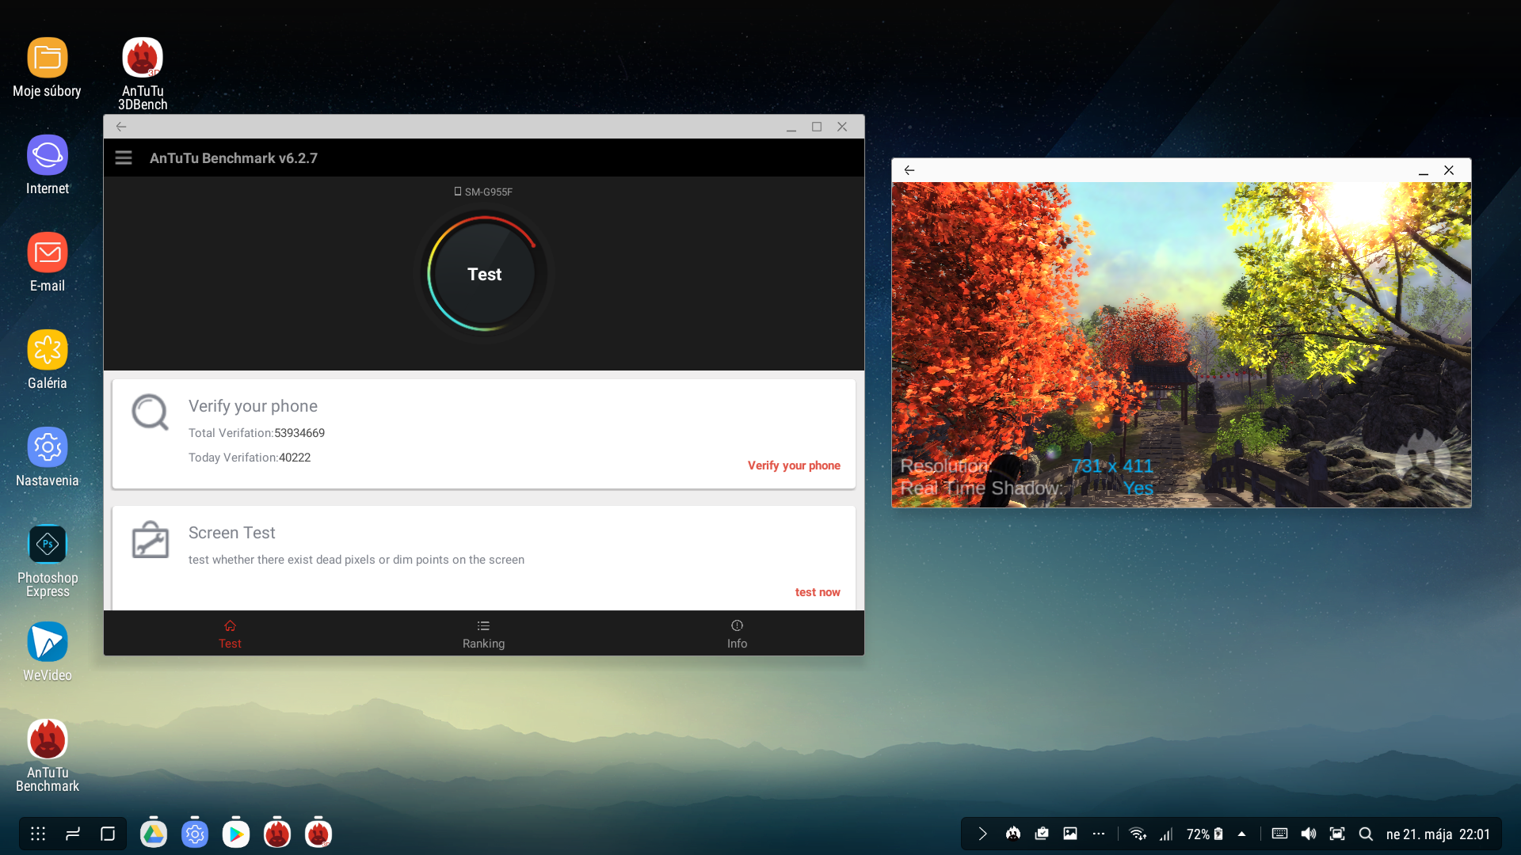
Task: Click Play Store icon in taskbar
Action: point(236,834)
